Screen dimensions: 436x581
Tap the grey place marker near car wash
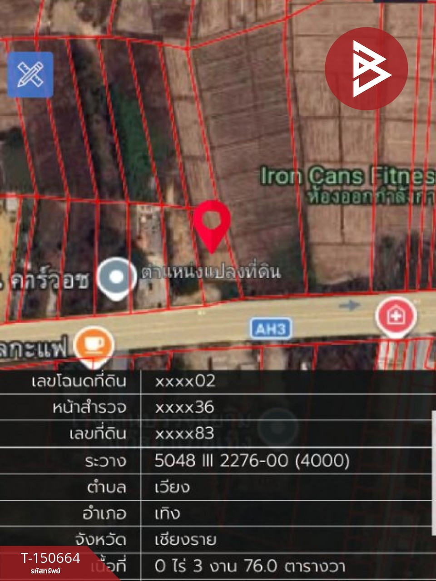coord(116,278)
